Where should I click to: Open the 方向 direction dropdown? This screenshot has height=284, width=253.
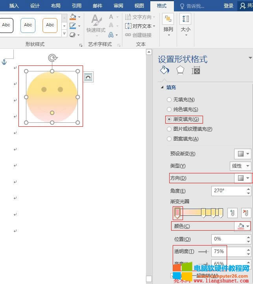[242, 178]
